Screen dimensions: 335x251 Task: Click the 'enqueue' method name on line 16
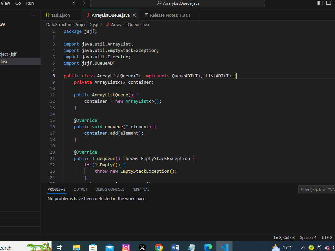tap(114, 127)
